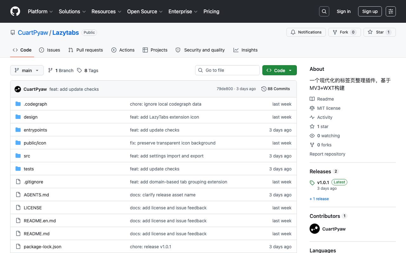Open the appearance settings icon button
This screenshot has width=406, height=253.
click(391, 11)
